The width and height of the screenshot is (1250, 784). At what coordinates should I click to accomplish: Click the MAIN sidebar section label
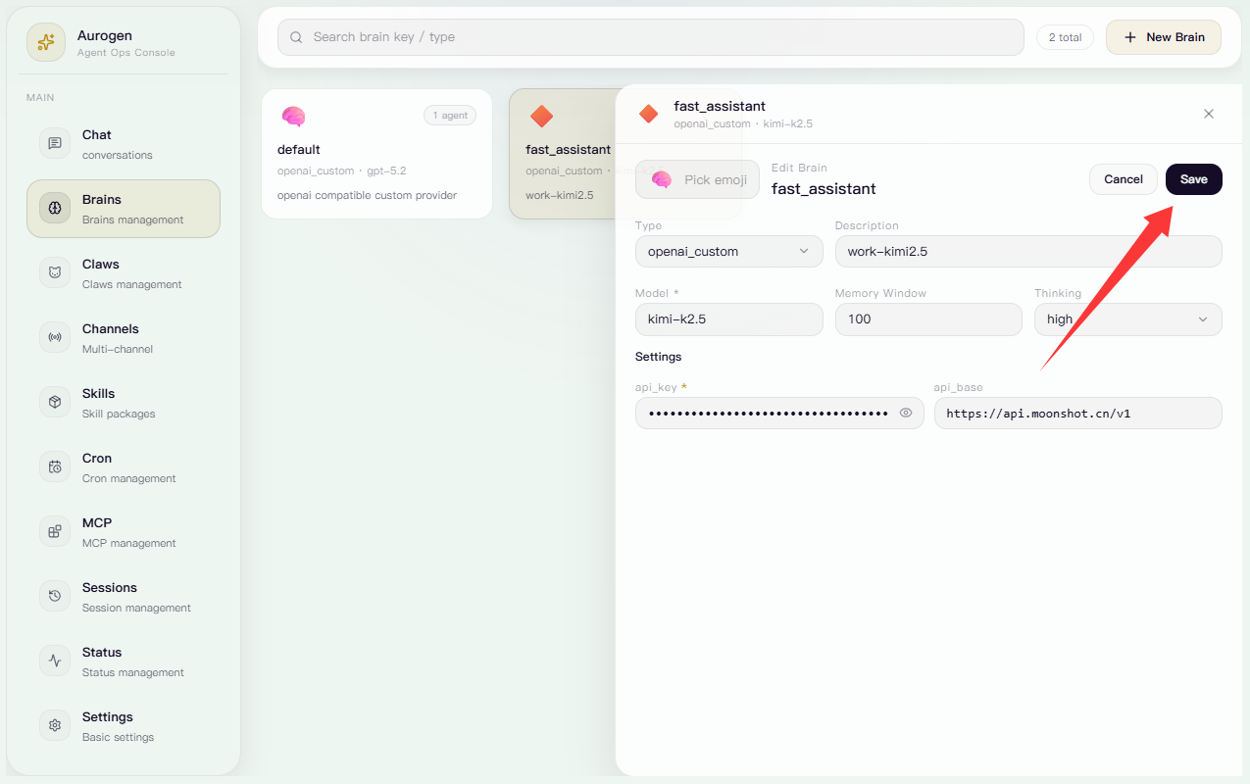[40, 98]
